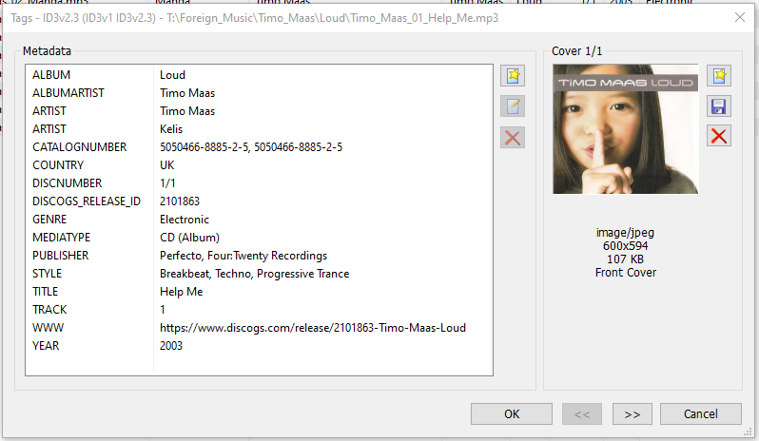Select Perfecto, Four:Twenty Recordings publisher value
The image size is (759, 441).
point(243,256)
